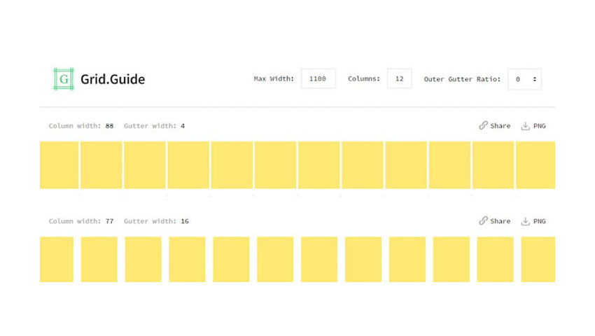
Task: Click the Grid.Guide title text
Action: 113,79
